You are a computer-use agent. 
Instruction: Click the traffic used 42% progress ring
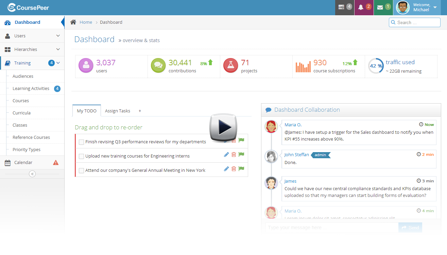[x=376, y=66]
